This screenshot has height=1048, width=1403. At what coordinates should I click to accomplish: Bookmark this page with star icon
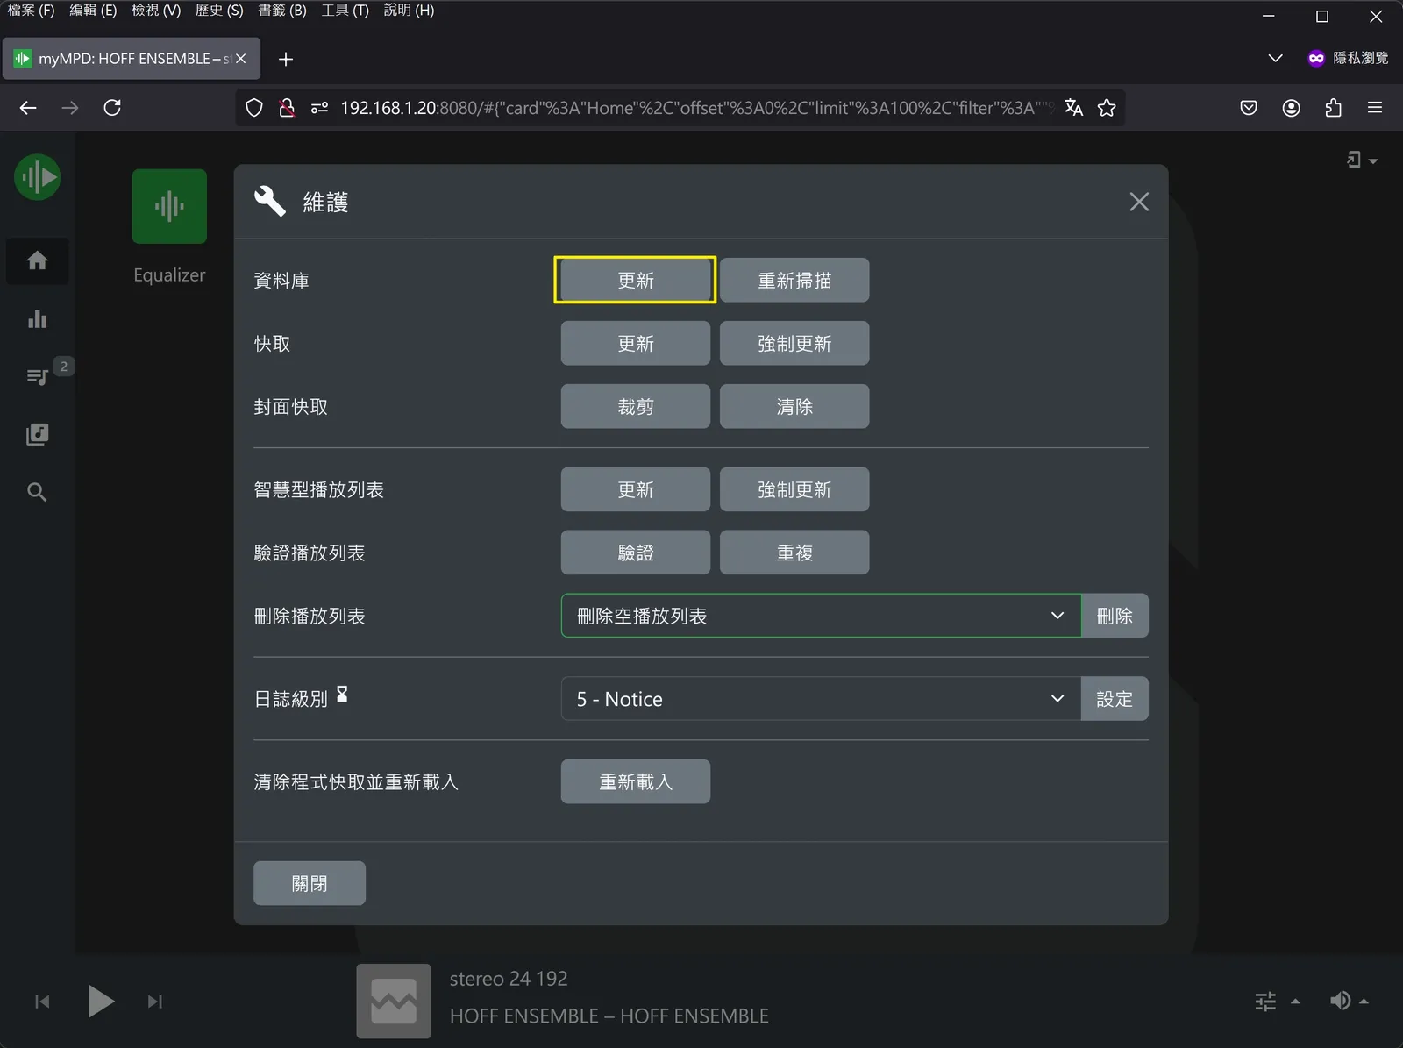pyautogui.click(x=1107, y=108)
